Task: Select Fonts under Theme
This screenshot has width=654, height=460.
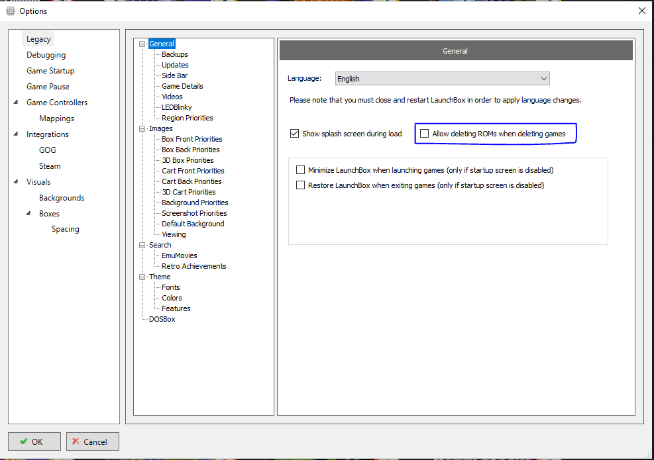Action: point(171,287)
